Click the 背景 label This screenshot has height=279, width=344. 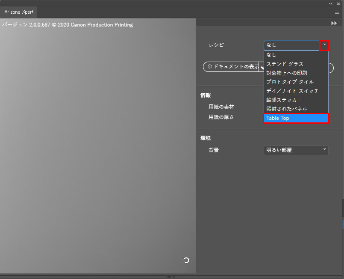tap(214, 150)
